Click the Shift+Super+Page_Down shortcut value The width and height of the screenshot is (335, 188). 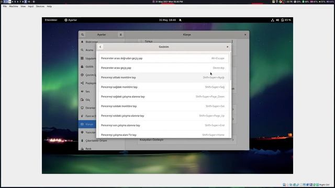point(210,97)
